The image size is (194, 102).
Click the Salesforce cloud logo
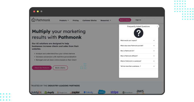(x=102, y=92)
